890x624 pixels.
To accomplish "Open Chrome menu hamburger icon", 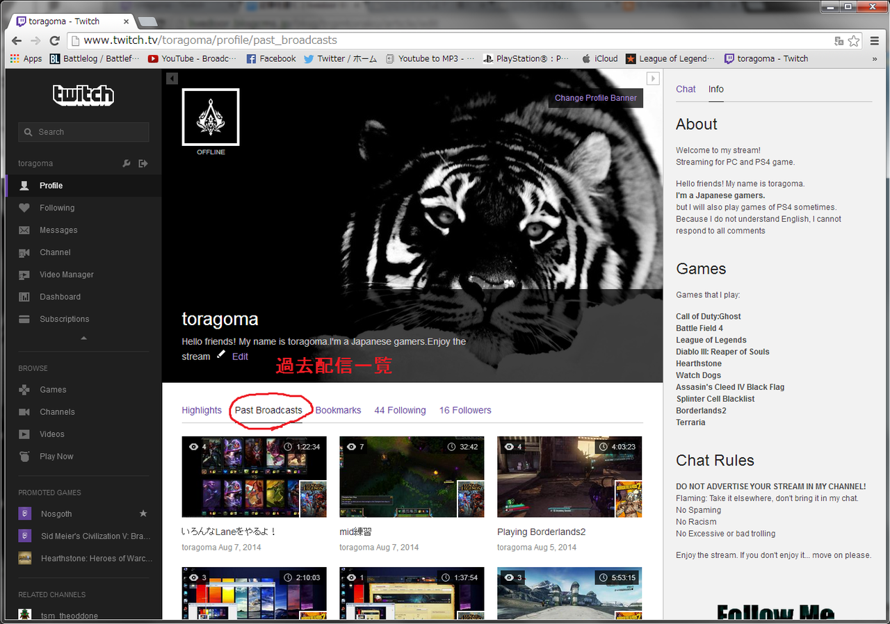I will (873, 41).
